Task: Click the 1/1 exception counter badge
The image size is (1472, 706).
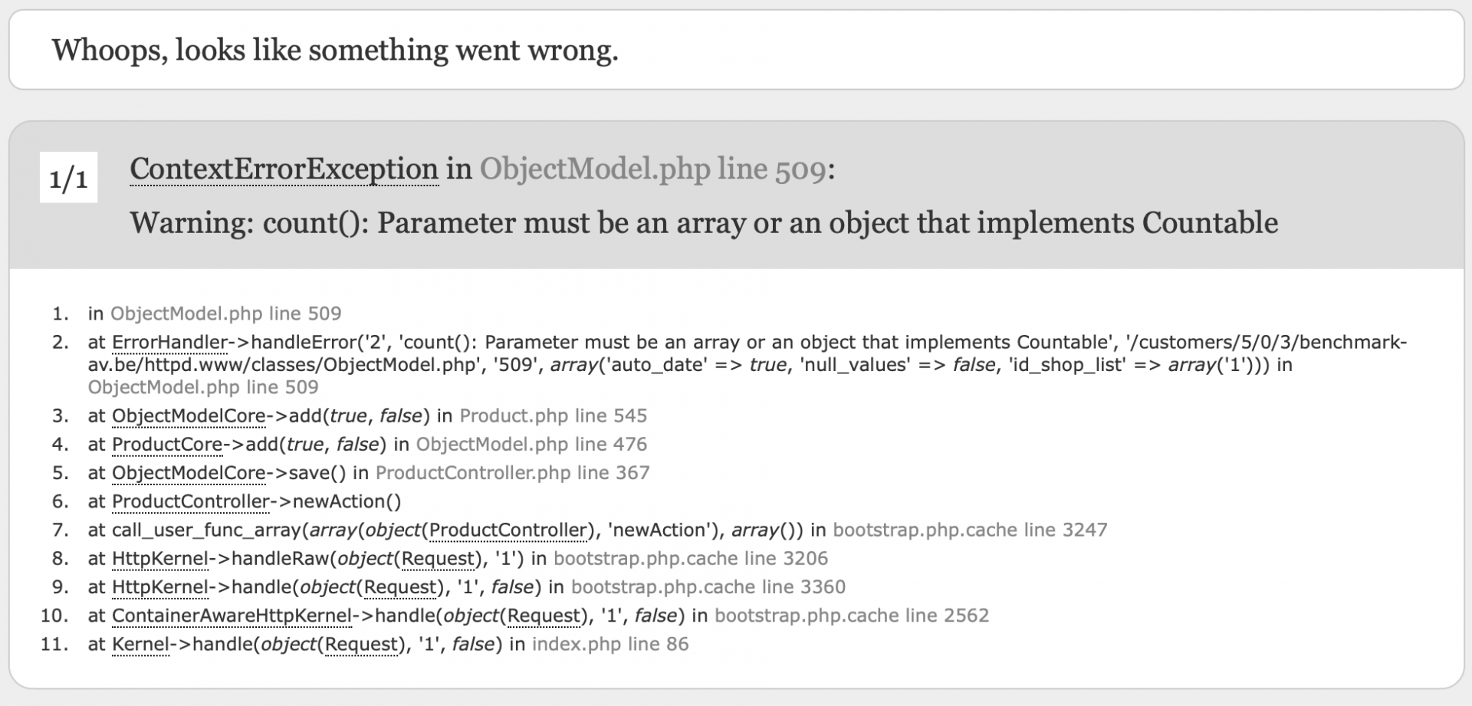Action: point(68,178)
